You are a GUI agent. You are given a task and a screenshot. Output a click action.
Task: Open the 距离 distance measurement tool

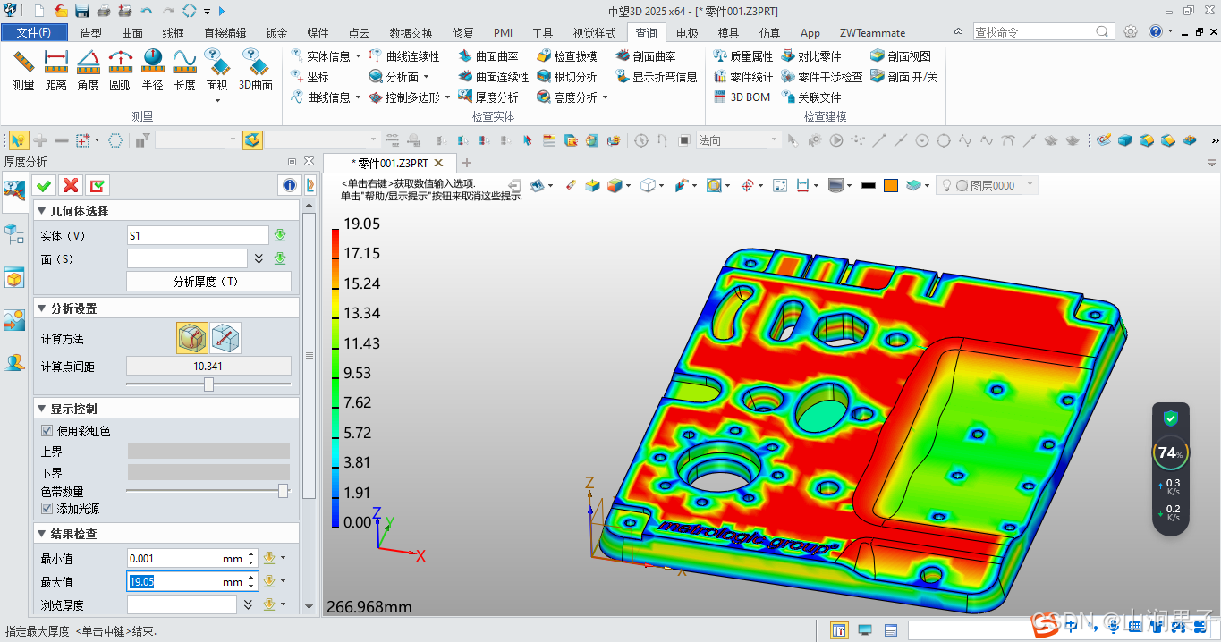[56, 71]
